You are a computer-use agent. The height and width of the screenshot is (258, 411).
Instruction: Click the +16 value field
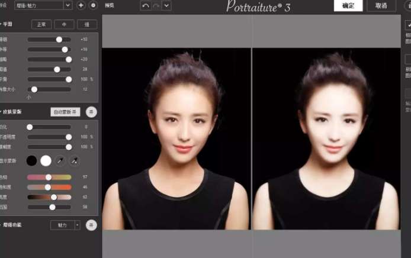(x=84, y=49)
